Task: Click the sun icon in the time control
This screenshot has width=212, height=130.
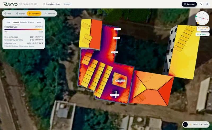Action: pos(190,124)
